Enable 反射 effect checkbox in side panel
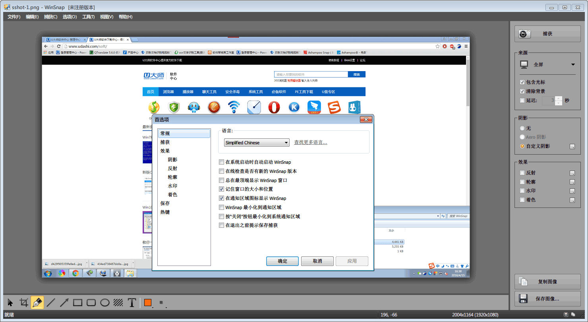 click(522, 173)
